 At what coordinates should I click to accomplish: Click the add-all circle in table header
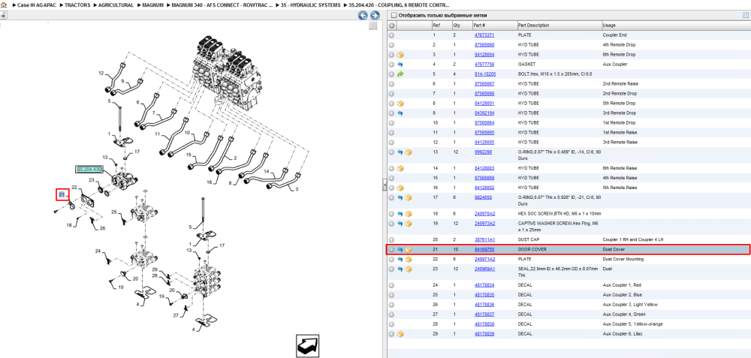click(x=392, y=25)
